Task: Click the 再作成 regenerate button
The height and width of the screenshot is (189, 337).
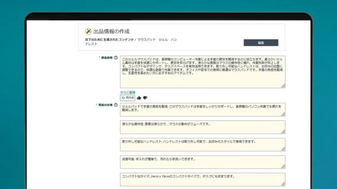Action: point(127,98)
